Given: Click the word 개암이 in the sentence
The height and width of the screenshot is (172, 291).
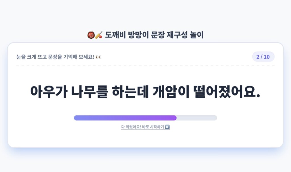Looking at the screenshot, I should point(171,92).
